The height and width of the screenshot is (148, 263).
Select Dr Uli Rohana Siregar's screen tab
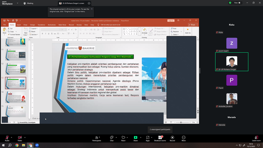73,3
